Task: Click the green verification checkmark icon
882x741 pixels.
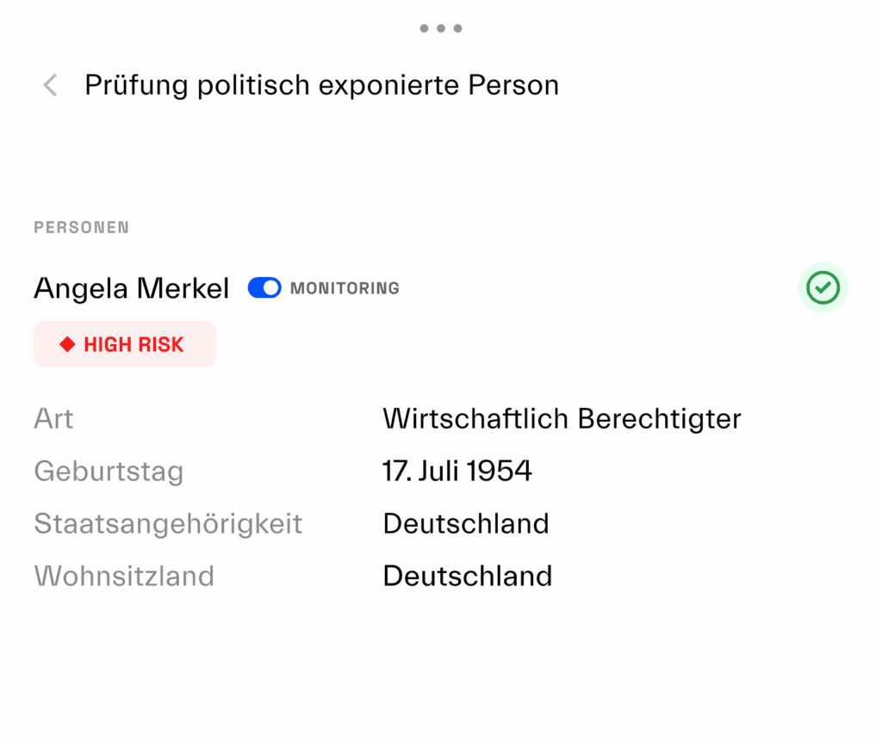Action: coord(823,287)
